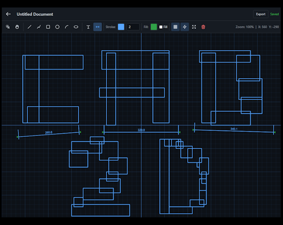This screenshot has height=225, width=283.
Task: Select the hand pan tool
Action: 17,27
